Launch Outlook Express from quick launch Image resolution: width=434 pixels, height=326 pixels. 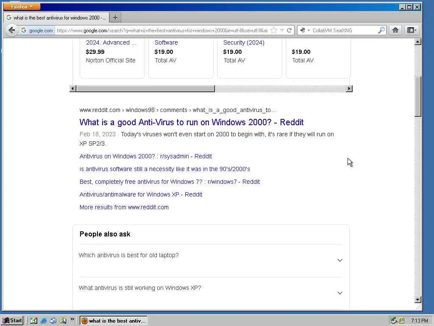(x=53, y=321)
